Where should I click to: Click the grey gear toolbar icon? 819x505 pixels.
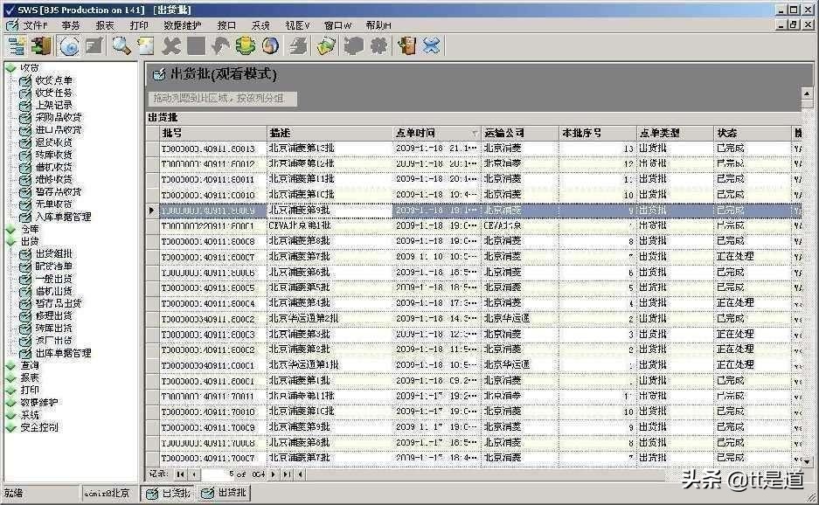[378, 46]
